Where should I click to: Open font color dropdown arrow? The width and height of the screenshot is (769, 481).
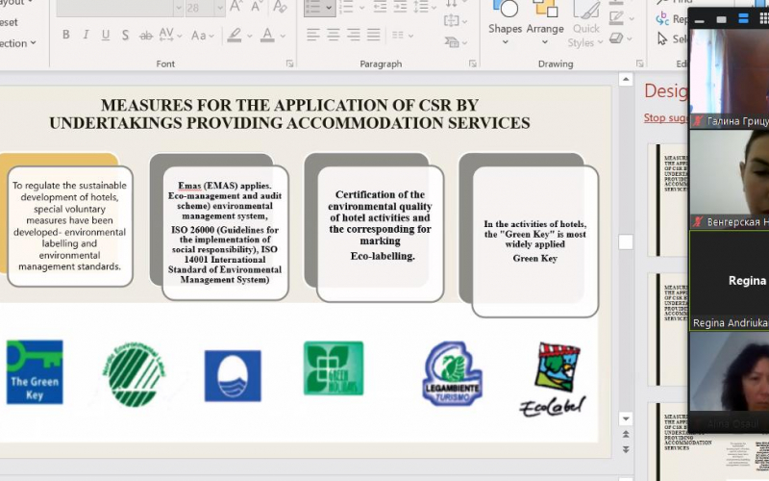283,36
